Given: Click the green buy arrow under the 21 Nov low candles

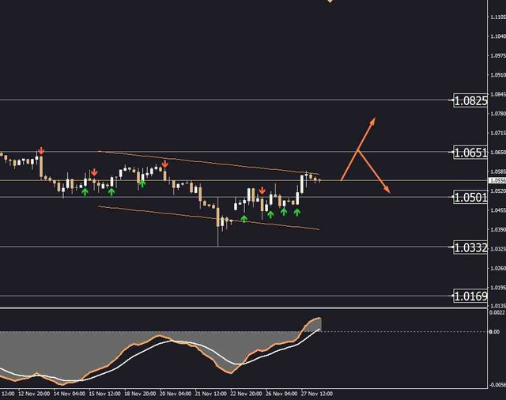Looking at the screenshot, I should point(244,218).
